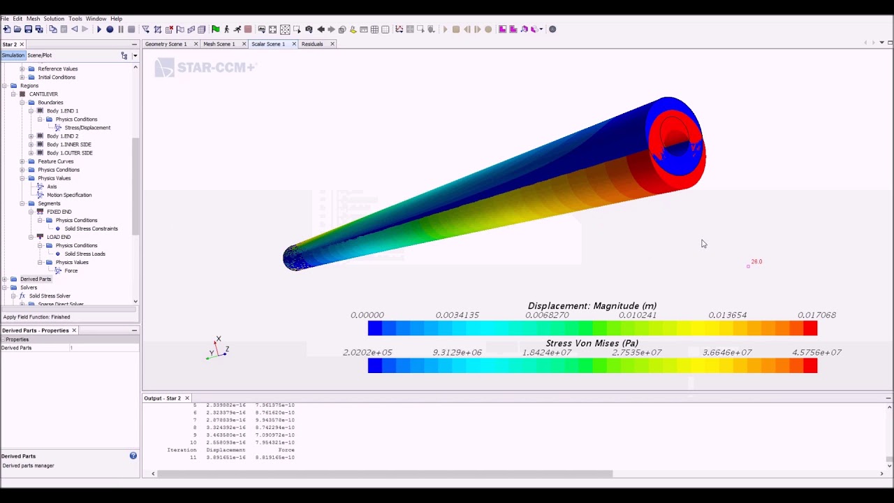Image resolution: width=894 pixels, height=503 pixels.
Task: Click the Derived Parts property value field
Action: pyautogui.click(x=103, y=348)
